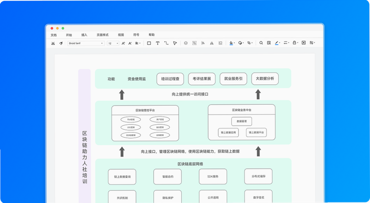
Task: Select the 大数据分析 rounded box
Action: click(x=265, y=78)
